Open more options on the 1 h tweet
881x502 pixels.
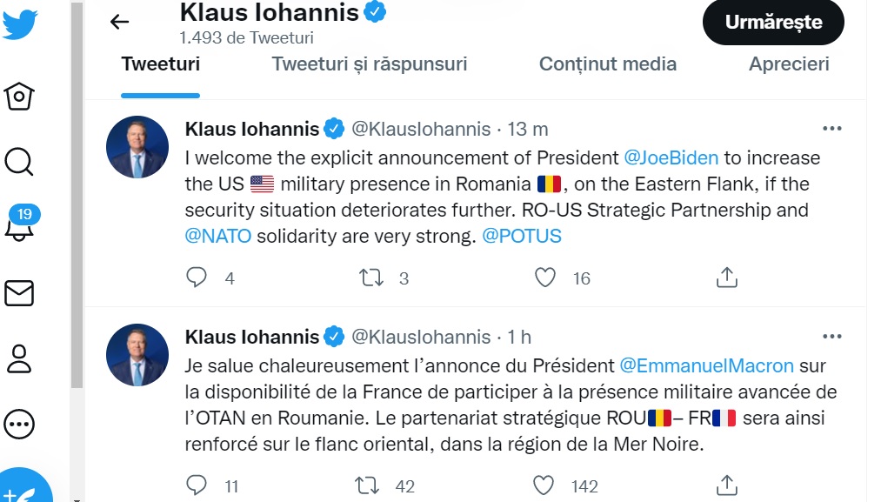tap(831, 337)
